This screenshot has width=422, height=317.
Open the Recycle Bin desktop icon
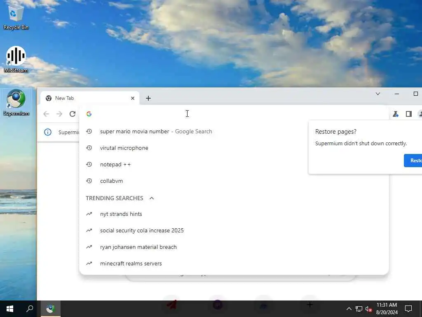(16, 17)
